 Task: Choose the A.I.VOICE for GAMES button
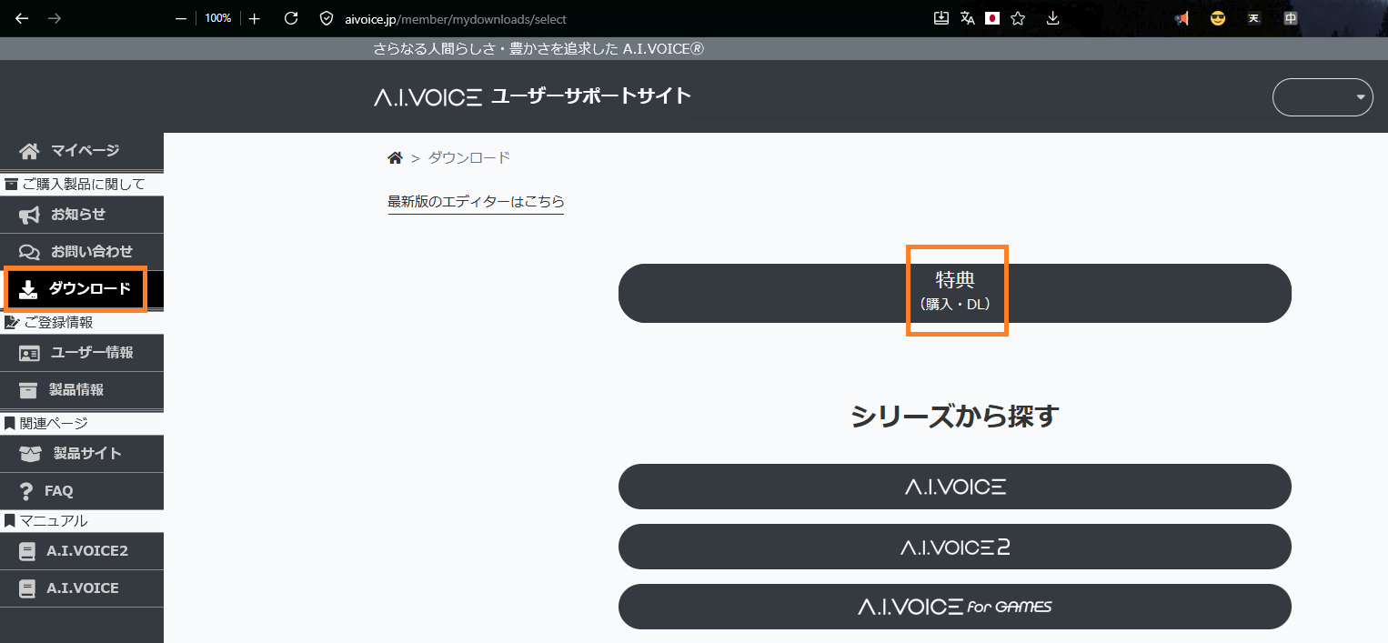955,607
